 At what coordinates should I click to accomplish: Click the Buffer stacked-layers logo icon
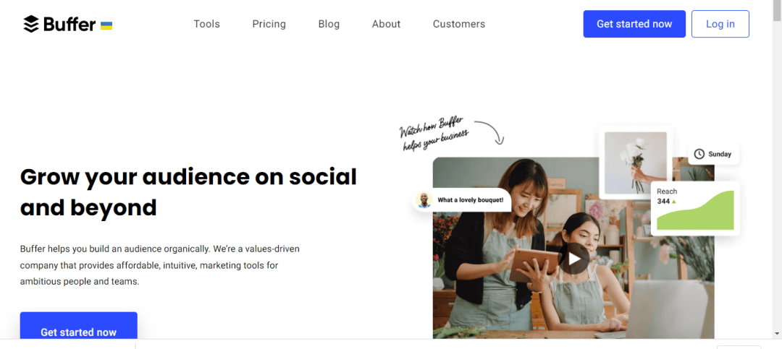click(x=31, y=24)
